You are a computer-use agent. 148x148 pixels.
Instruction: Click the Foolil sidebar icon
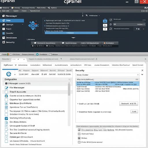pyautogui.click(x=3, y=29)
